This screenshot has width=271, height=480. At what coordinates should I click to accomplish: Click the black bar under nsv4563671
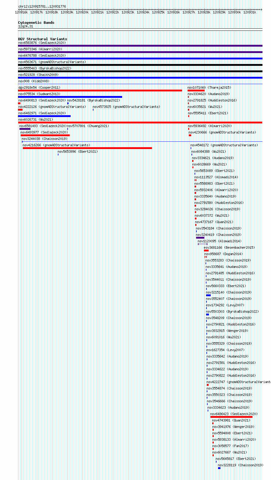(x=140, y=65)
